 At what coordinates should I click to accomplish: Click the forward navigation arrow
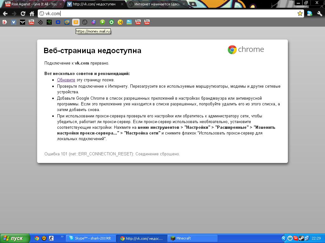(14, 14)
